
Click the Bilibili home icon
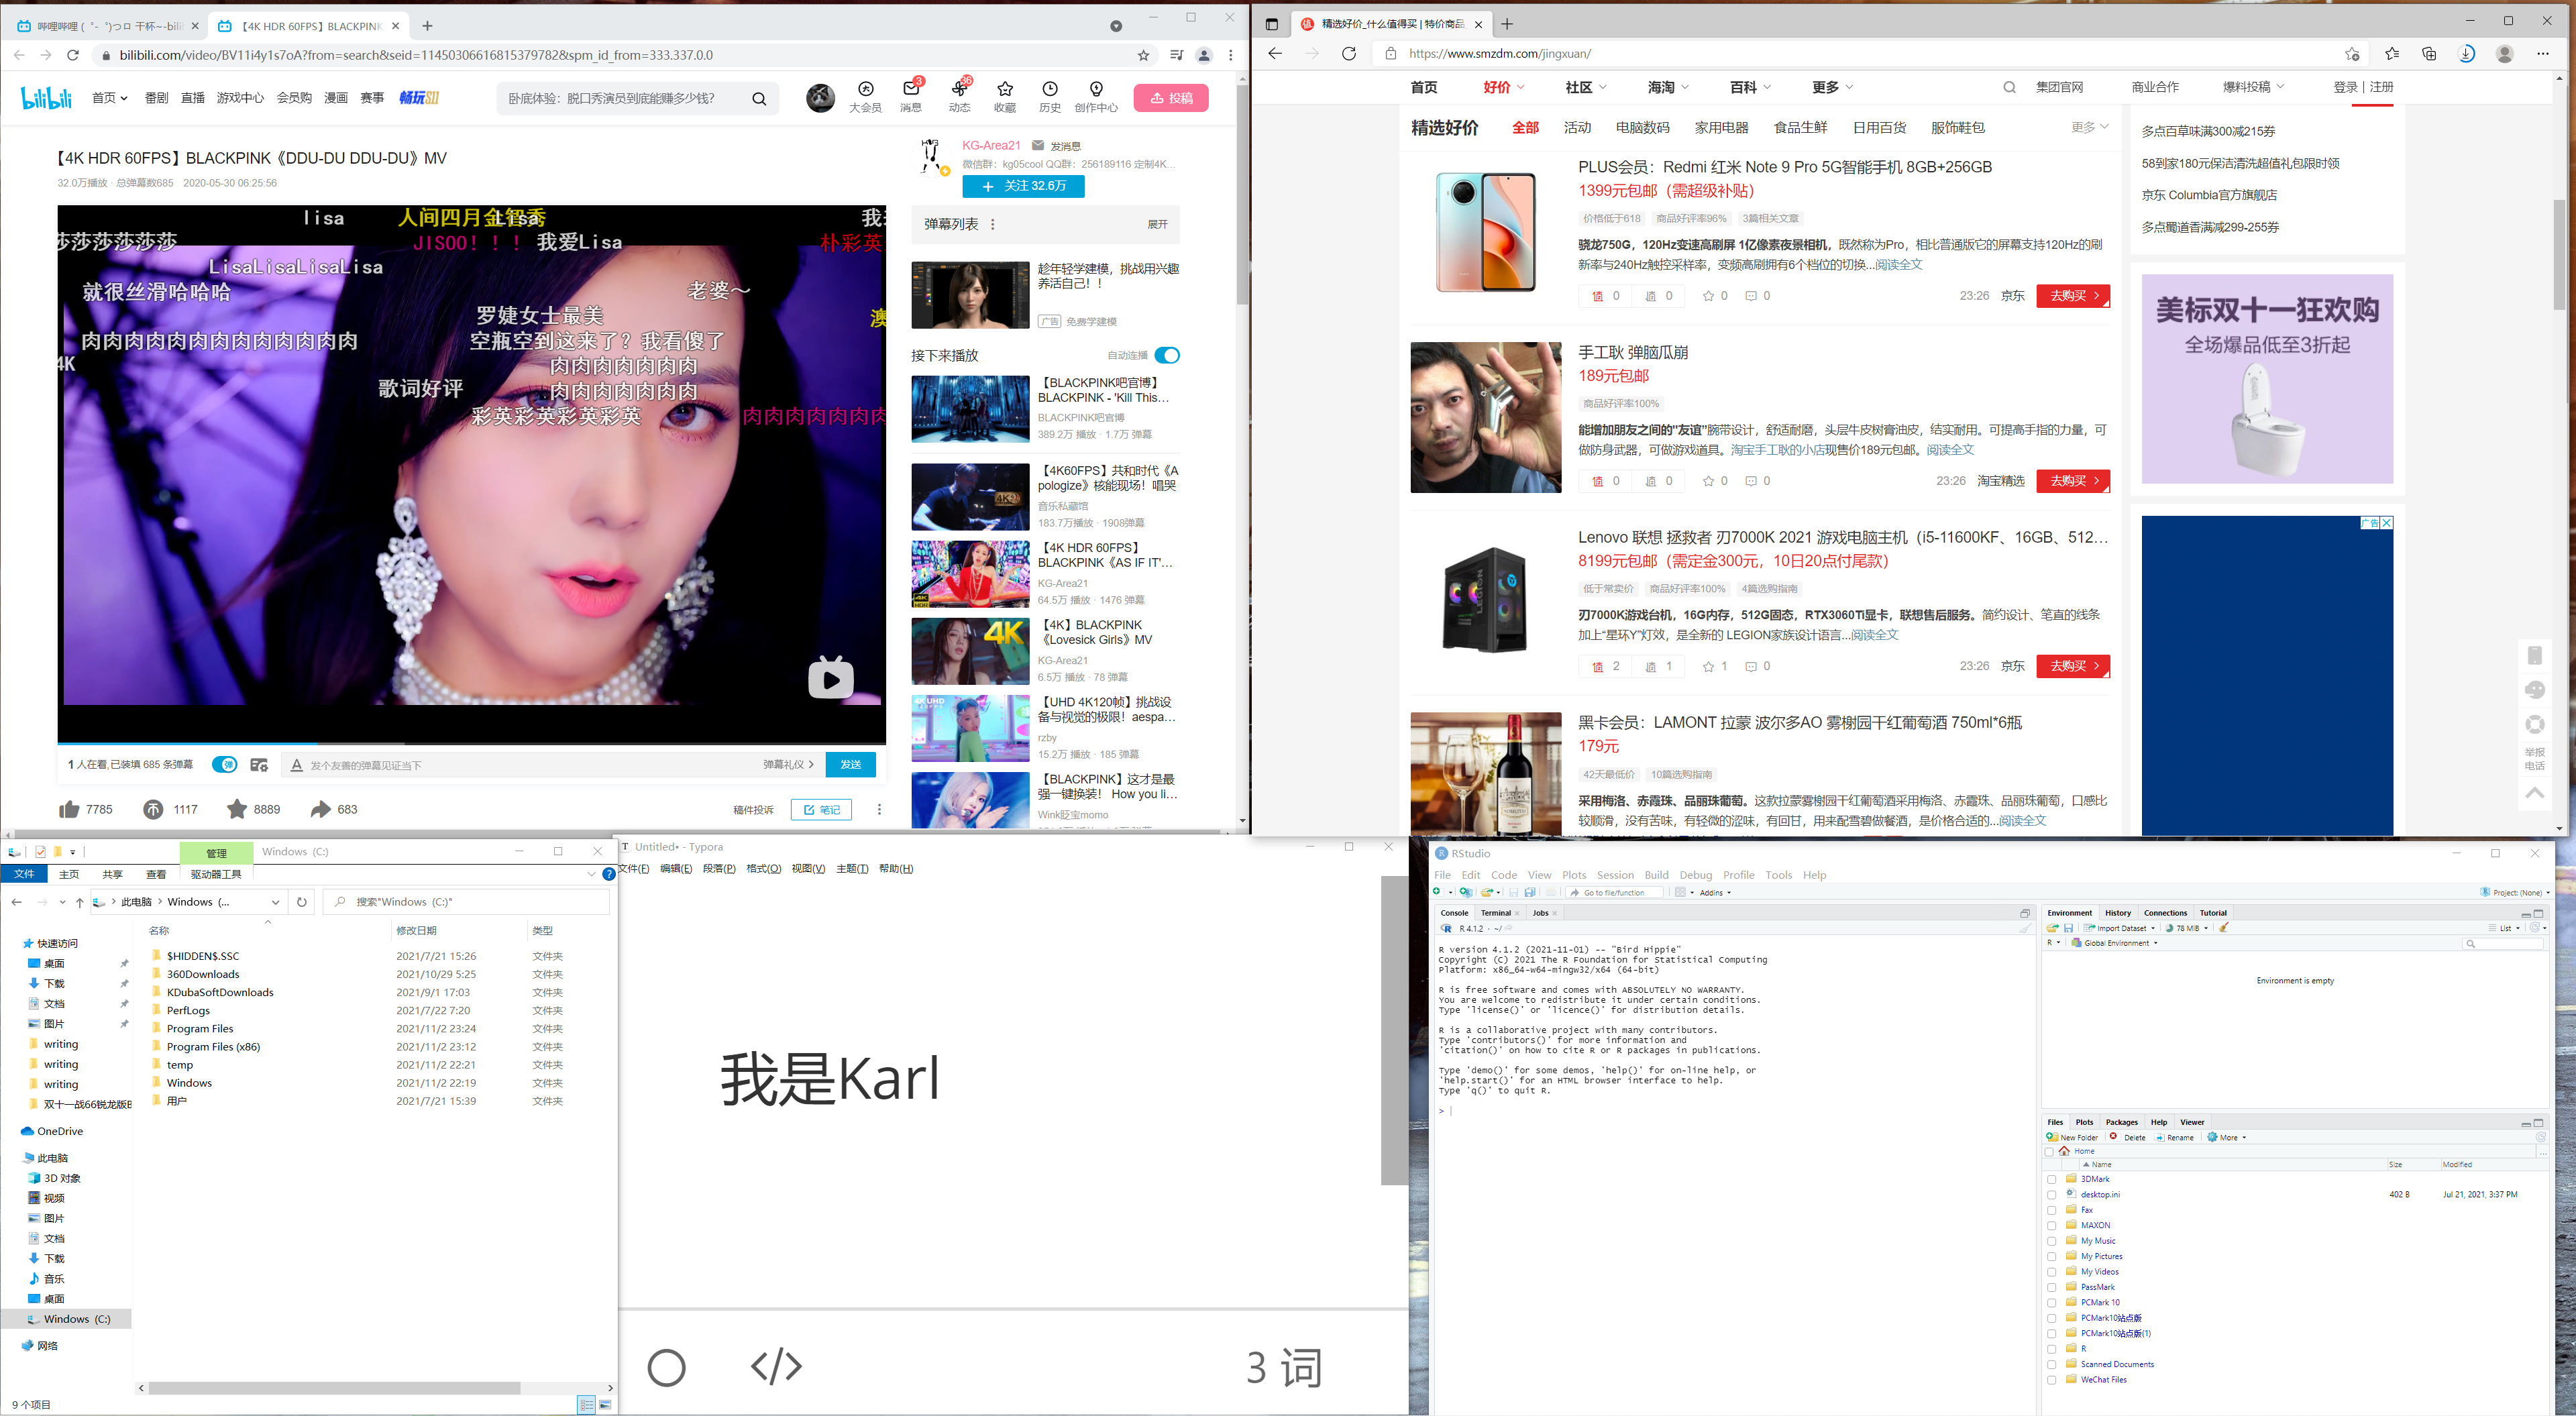click(x=47, y=98)
